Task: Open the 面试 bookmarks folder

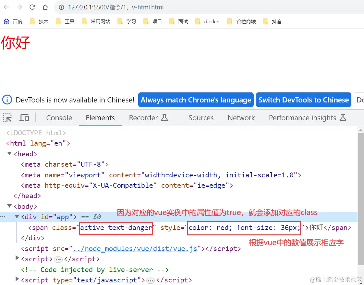Action: pyautogui.click(x=179, y=22)
